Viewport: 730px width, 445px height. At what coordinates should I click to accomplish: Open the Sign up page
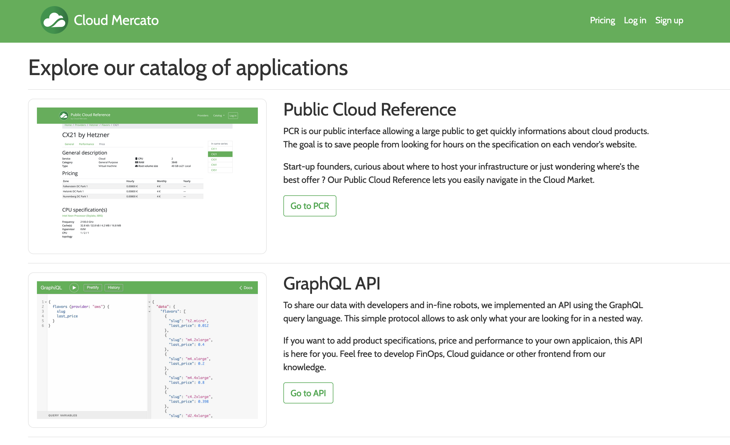(669, 20)
